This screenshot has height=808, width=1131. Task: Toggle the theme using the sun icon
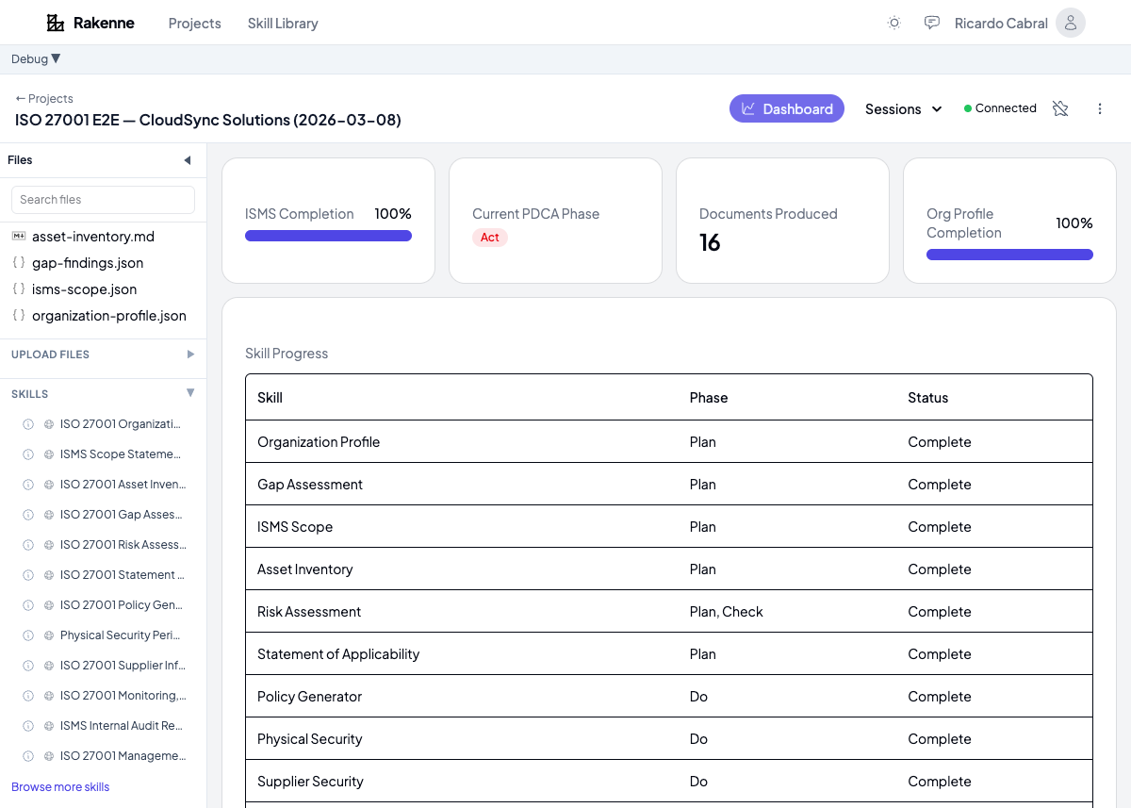(x=893, y=23)
